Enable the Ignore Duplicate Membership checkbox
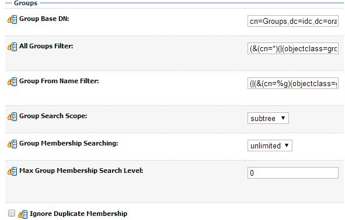Image resolution: width=345 pixels, height=220 pixels. click(x=12, y=213)
